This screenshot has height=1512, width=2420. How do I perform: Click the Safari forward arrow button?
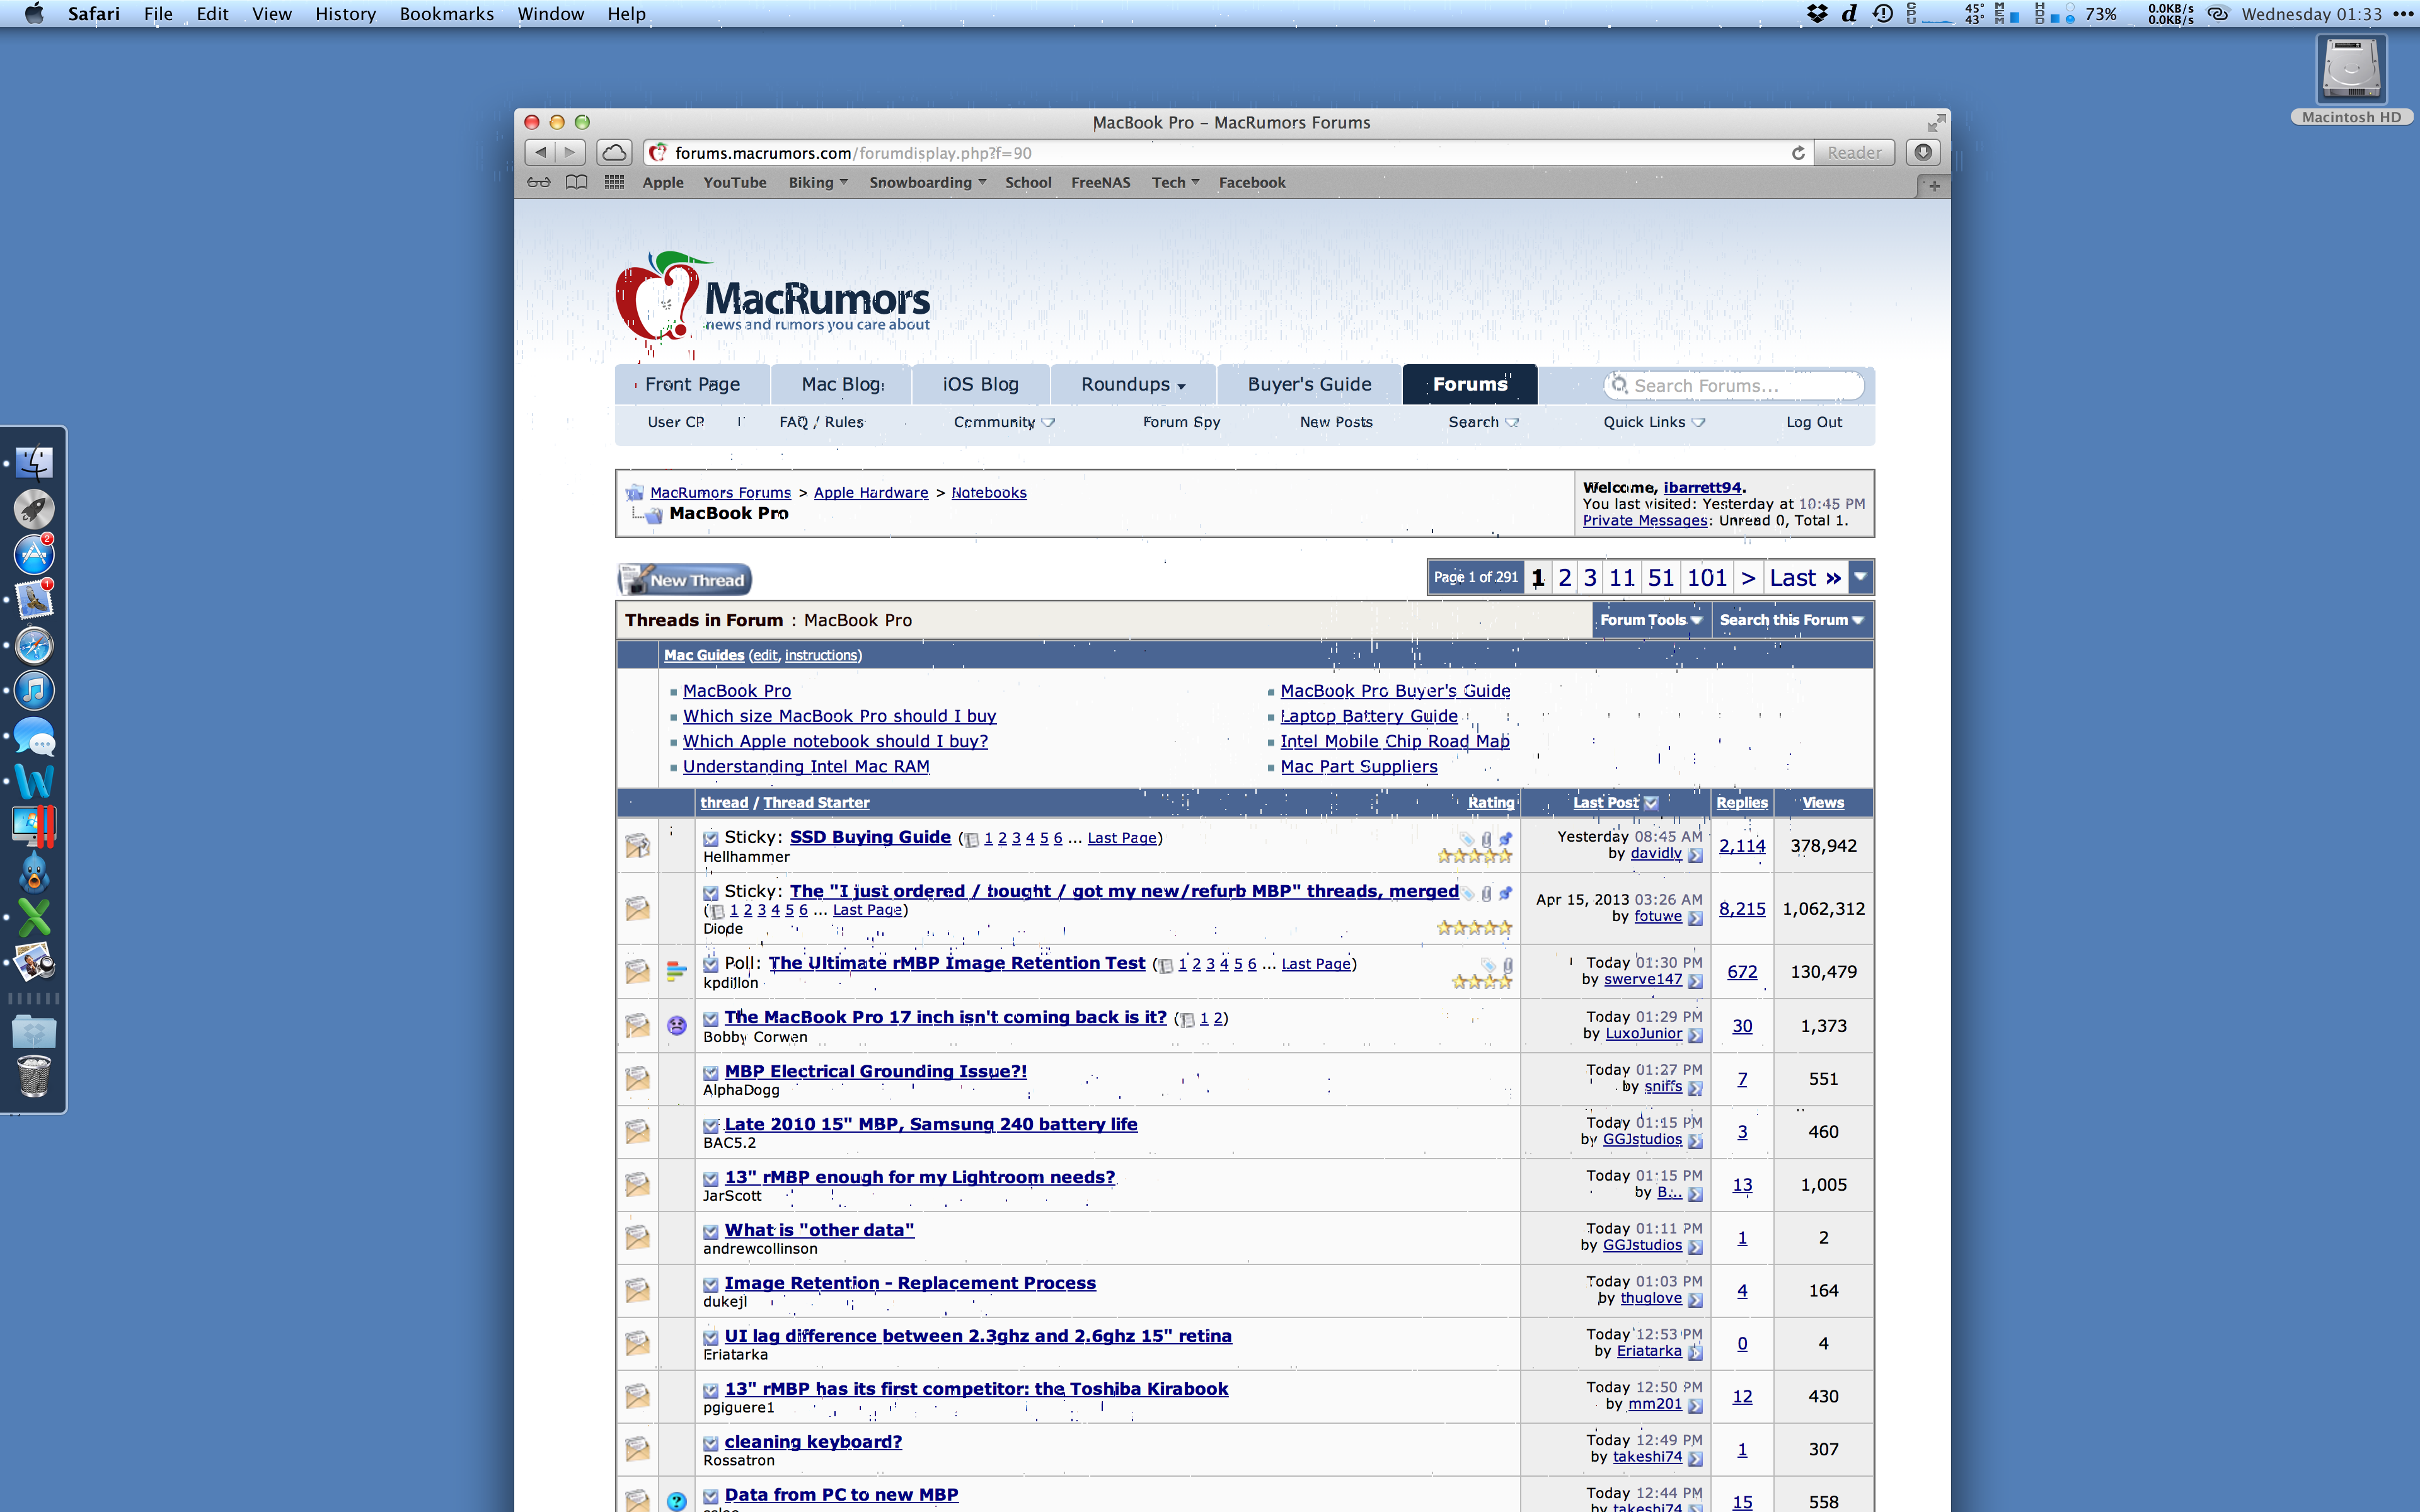pos(570,152)
